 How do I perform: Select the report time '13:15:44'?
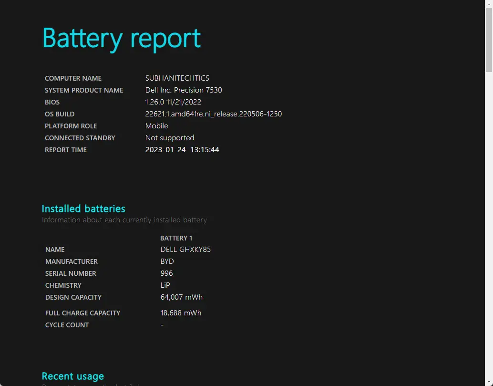tap(205, 150)
